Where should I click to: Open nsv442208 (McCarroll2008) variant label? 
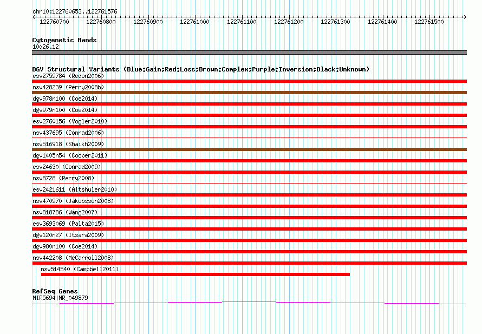pyautogui.click(x=73, y=258)
